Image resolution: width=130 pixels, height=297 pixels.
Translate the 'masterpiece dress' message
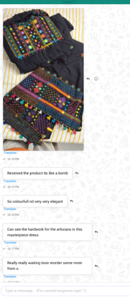pos(10,242)
